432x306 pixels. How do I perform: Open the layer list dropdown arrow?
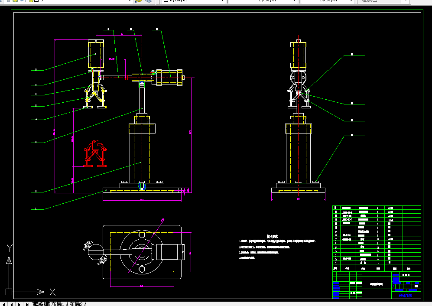coord(130,1)
